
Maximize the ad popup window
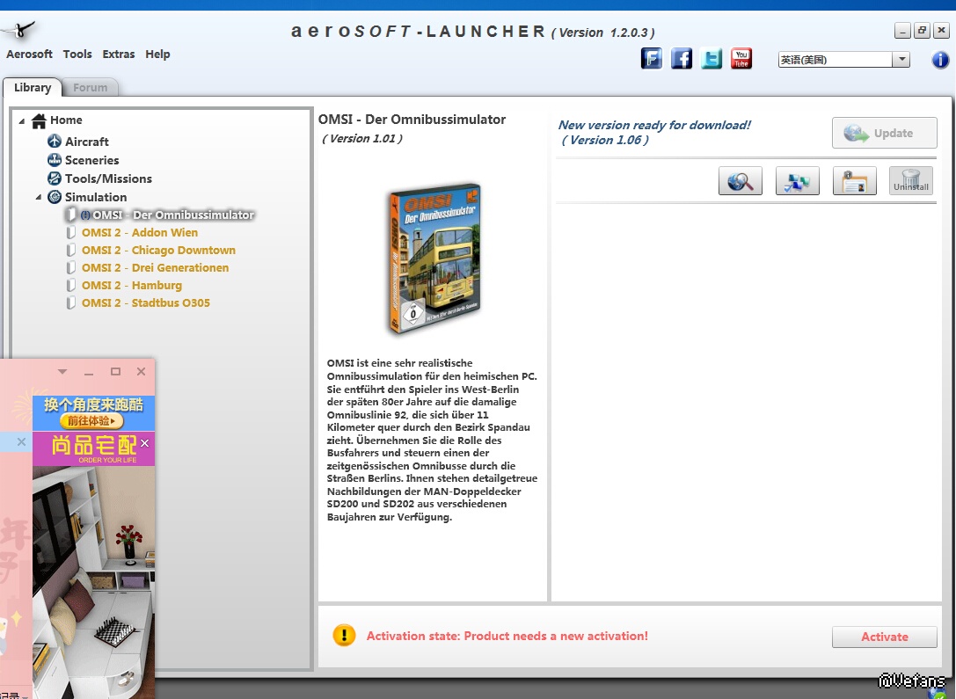coord(115,372)
